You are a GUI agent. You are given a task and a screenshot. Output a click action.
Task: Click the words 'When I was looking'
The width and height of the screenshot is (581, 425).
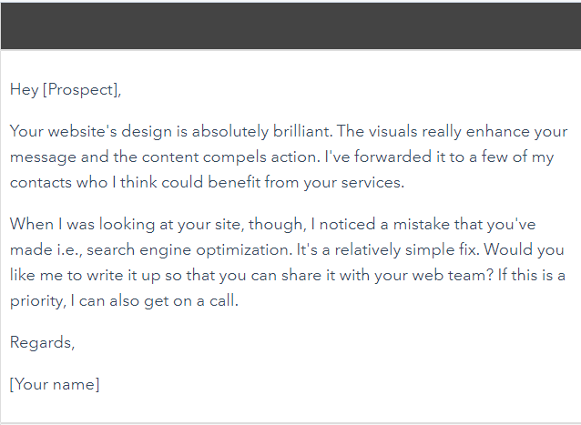[82, 225]
